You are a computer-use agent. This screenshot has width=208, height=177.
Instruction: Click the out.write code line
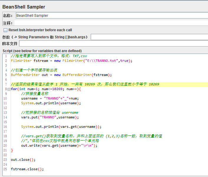(59, 145)
